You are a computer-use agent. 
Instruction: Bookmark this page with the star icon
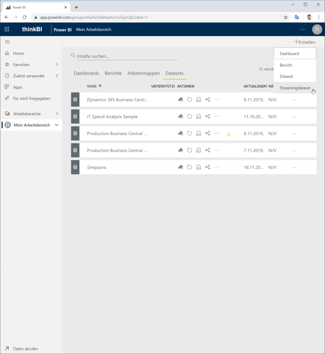tap(286, 17)
